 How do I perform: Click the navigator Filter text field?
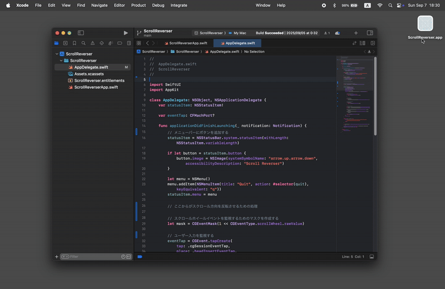(95, 257)
